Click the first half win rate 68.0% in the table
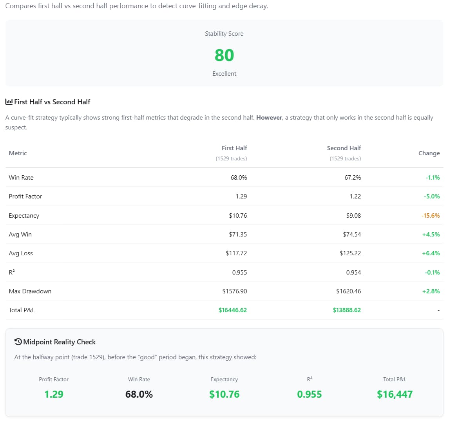This screenshot has width=449, height=422. [x=239, y=177]
